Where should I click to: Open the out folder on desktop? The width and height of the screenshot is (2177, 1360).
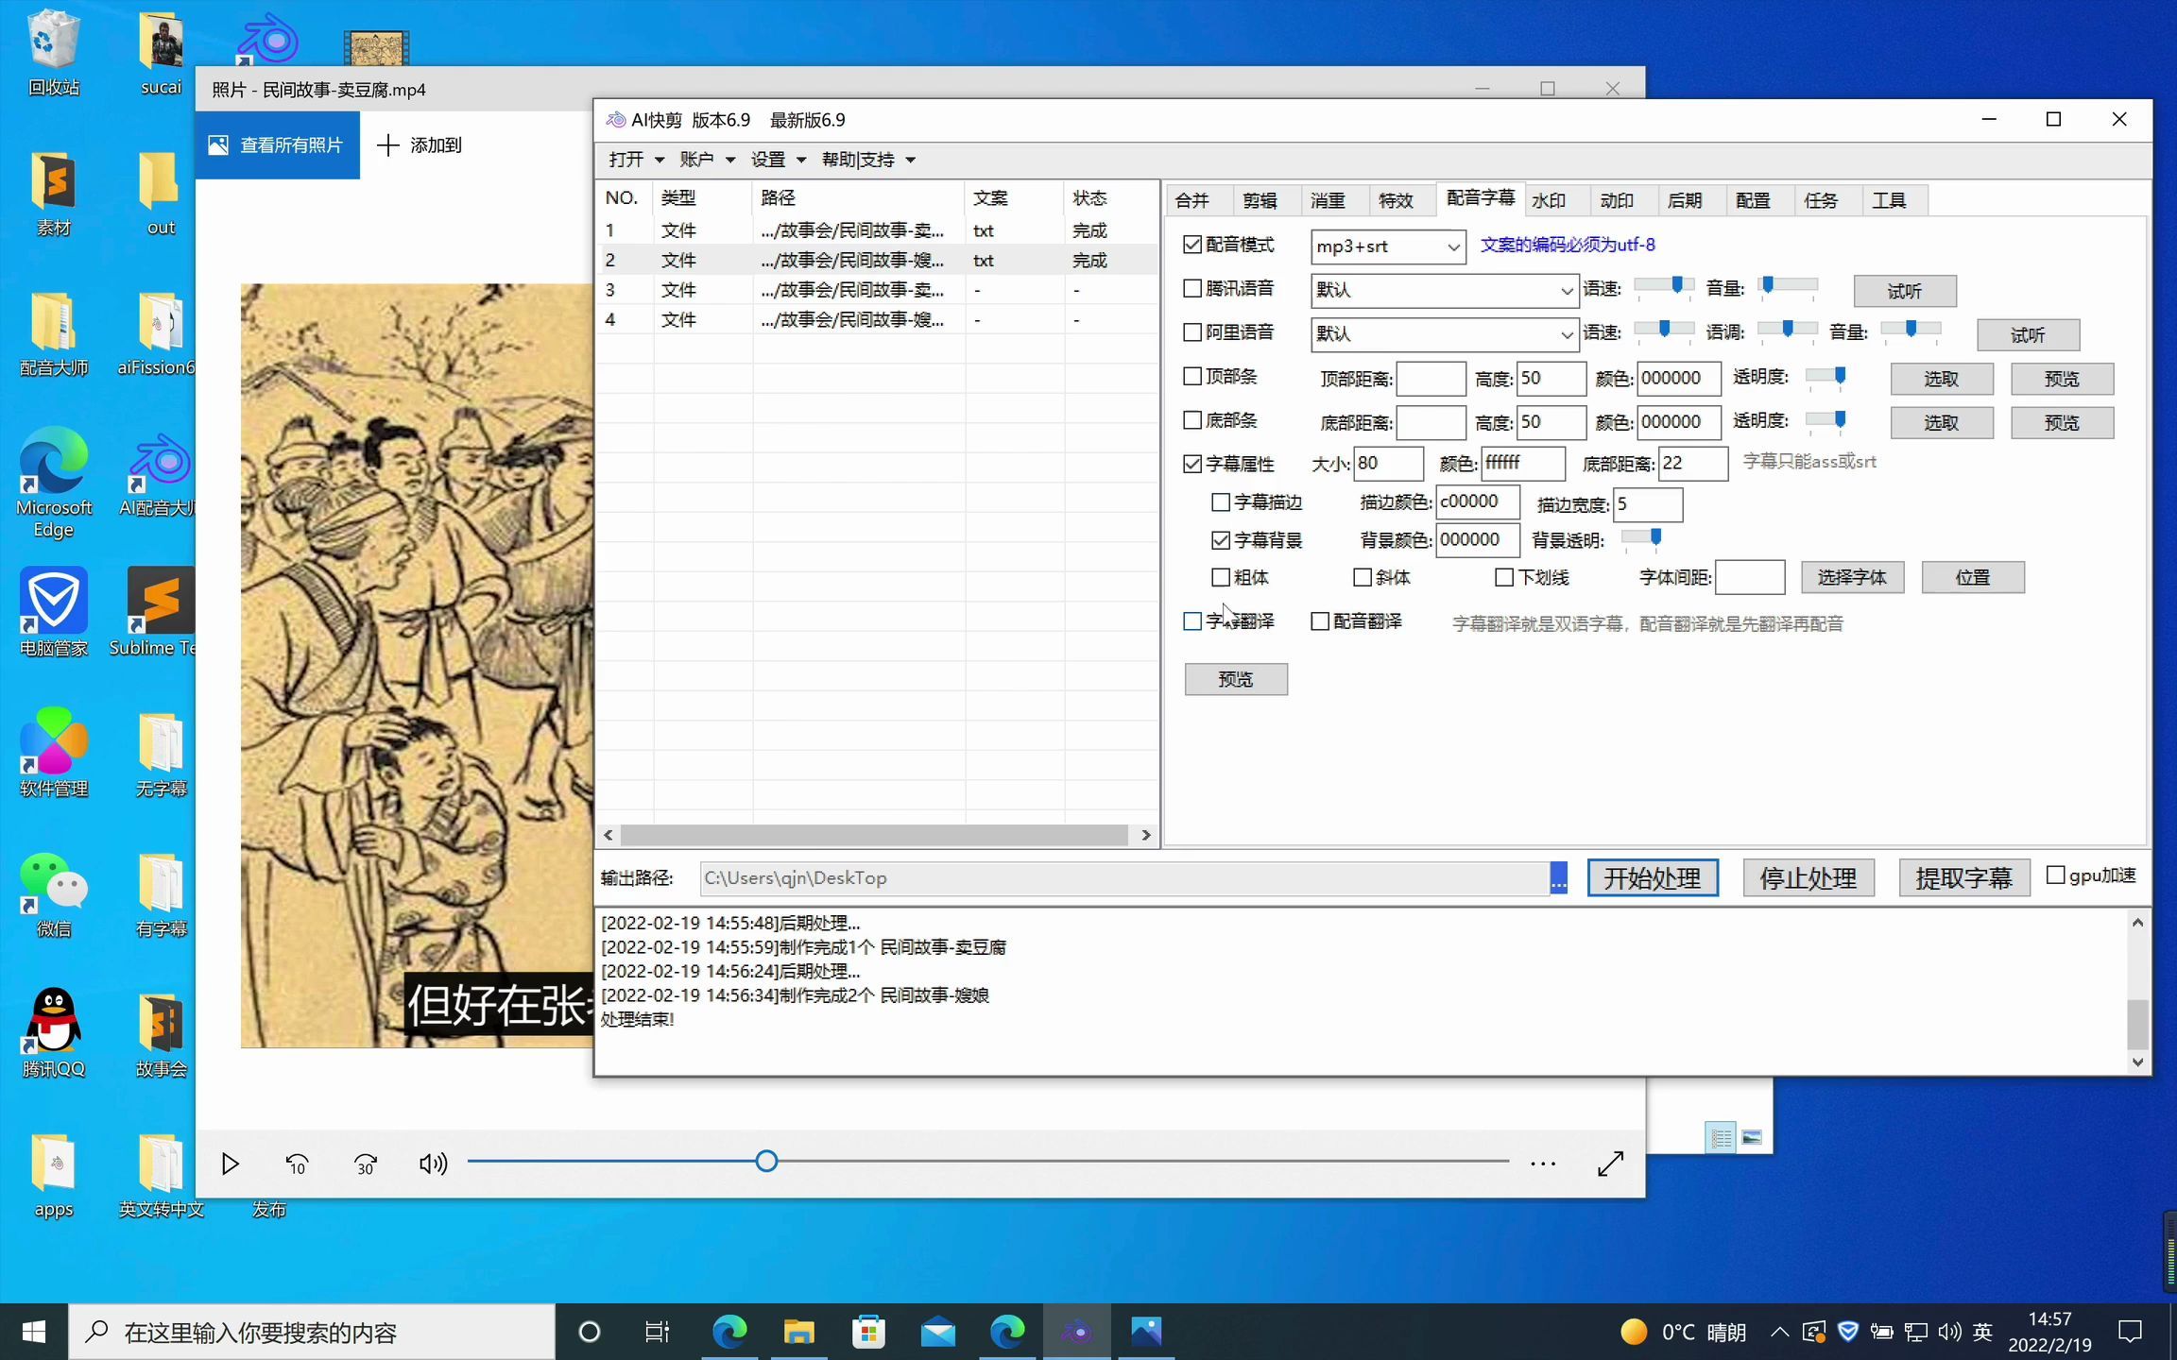tap(161, 194)
